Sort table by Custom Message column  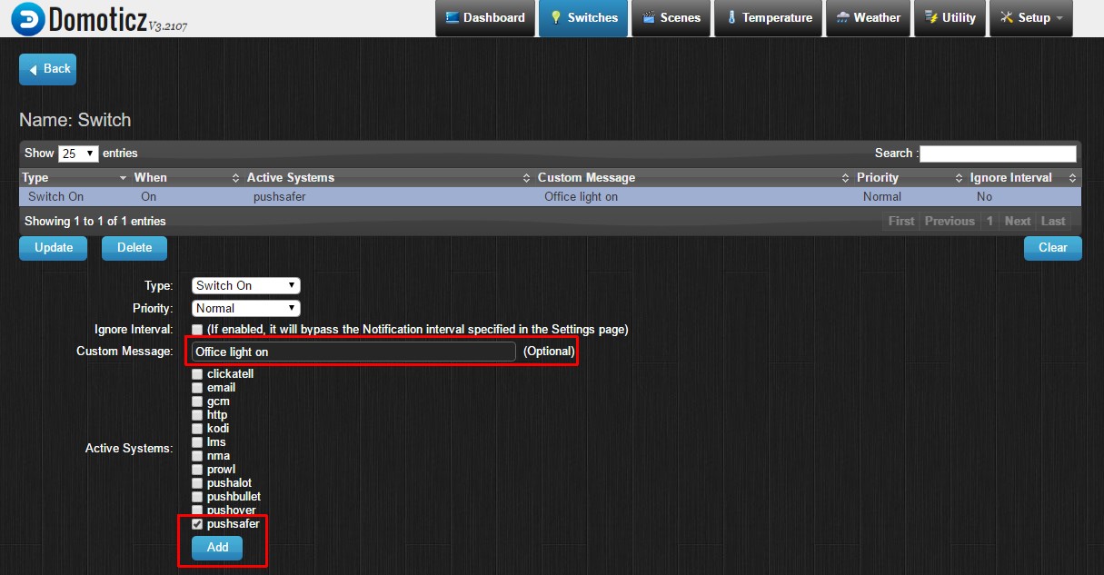(693, 178)
